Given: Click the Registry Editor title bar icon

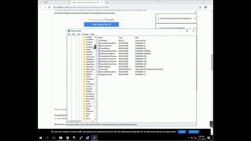Looking at the screenshot, I should point(69,31).
